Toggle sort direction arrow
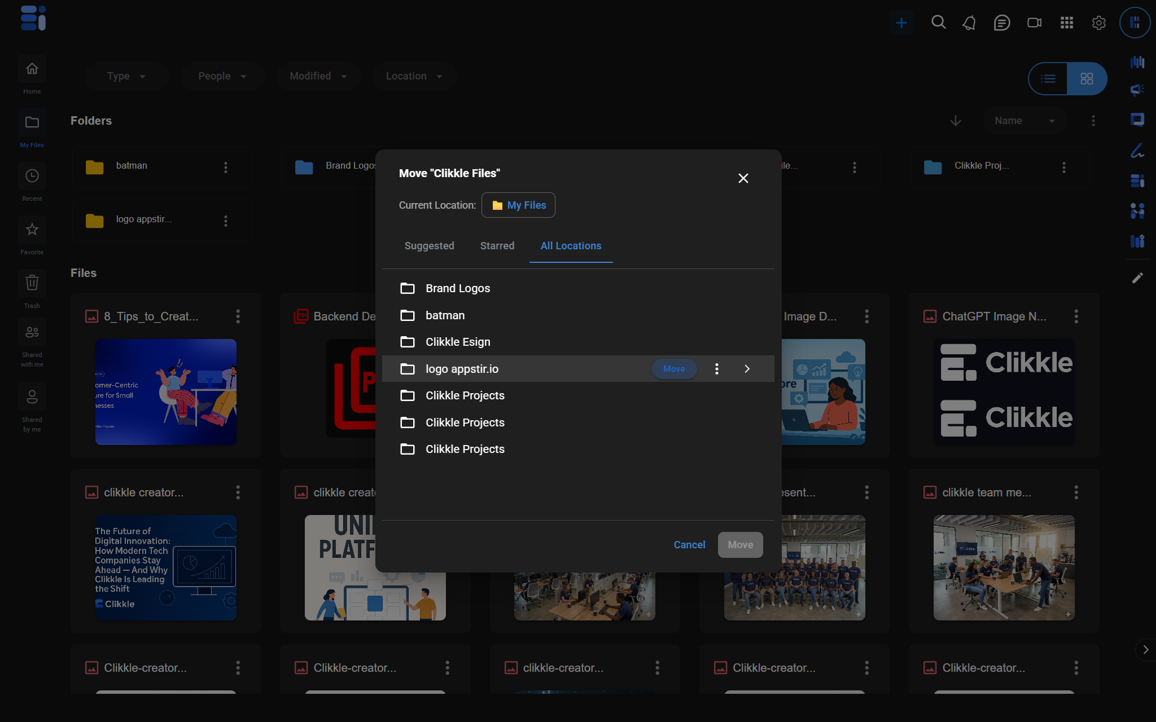The width and height of the screenshot is (1156, 722). tap(955, 121)
